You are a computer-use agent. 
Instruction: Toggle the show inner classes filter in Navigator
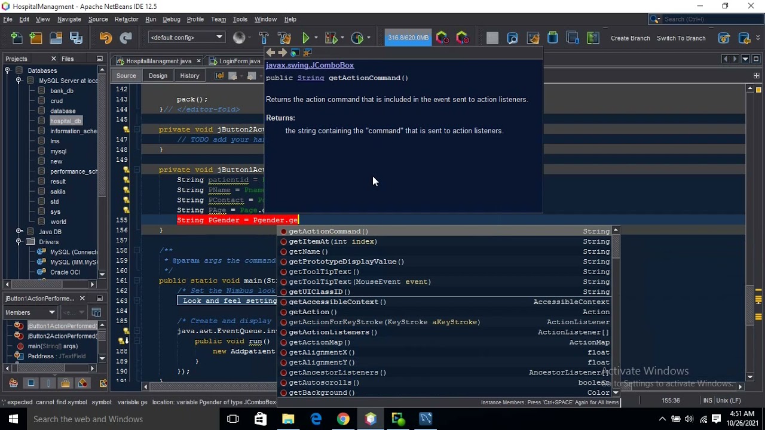coord(83,383)
